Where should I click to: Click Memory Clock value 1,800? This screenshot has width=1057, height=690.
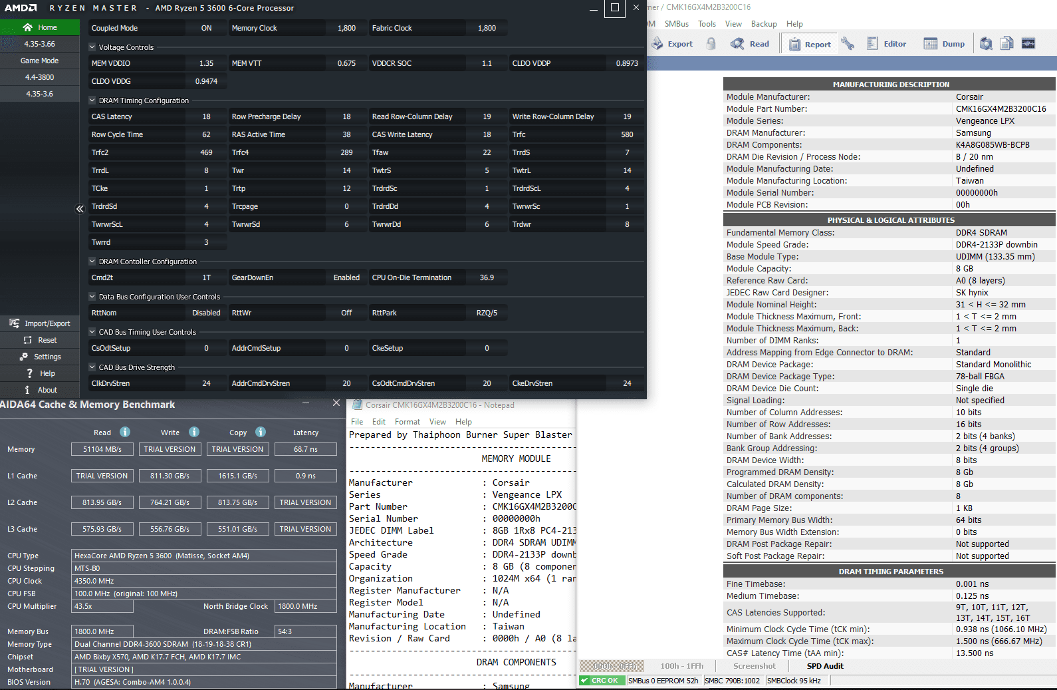346,28
